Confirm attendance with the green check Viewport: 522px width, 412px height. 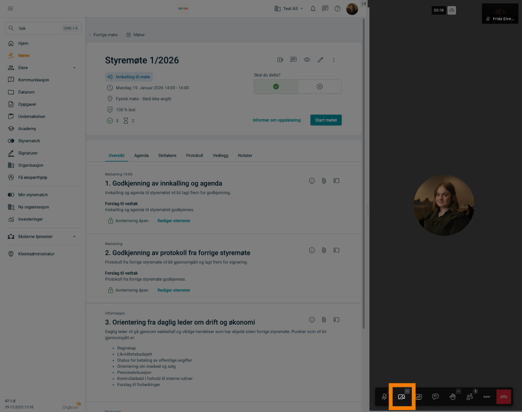pyautogui.click(x=276, y=87)
